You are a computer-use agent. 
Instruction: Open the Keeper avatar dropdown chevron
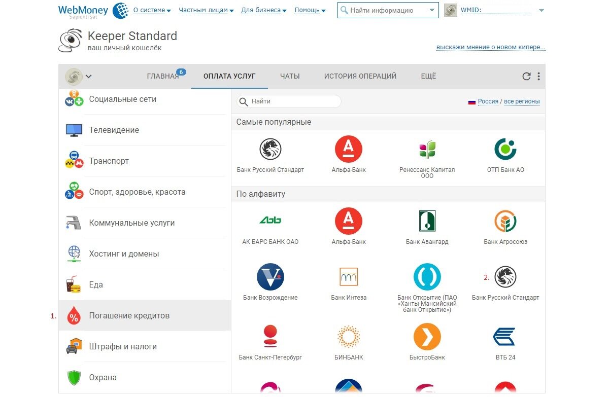[x=89, y=77]
